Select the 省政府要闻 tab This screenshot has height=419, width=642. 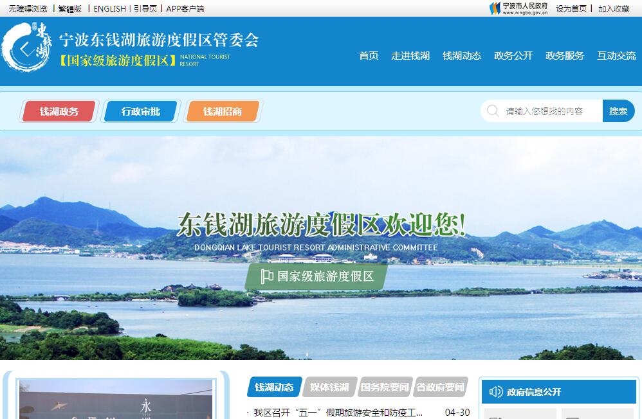click(x=440, y=387)
